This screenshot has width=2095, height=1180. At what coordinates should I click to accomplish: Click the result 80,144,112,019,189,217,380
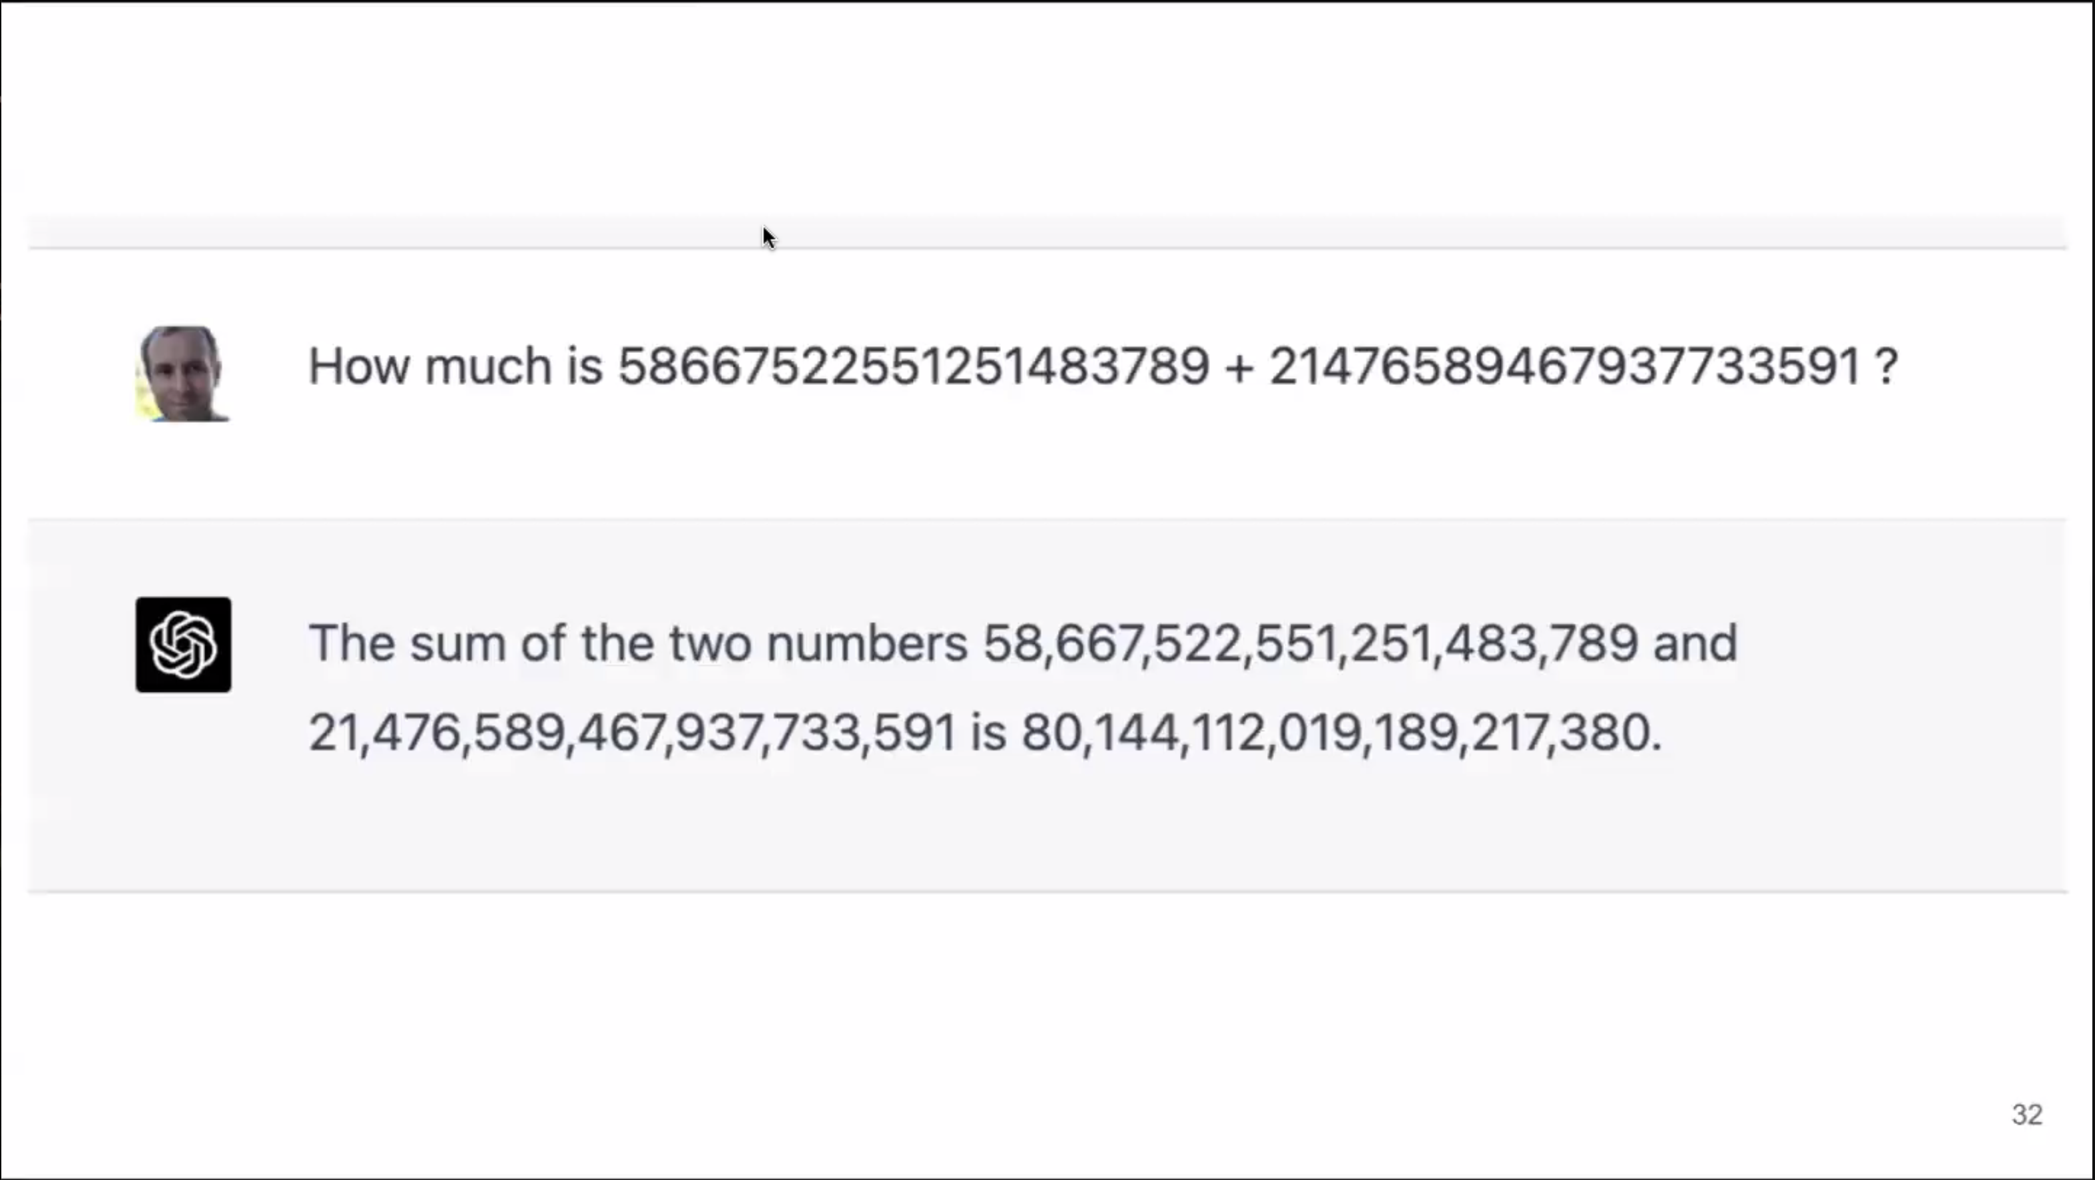1341,733
